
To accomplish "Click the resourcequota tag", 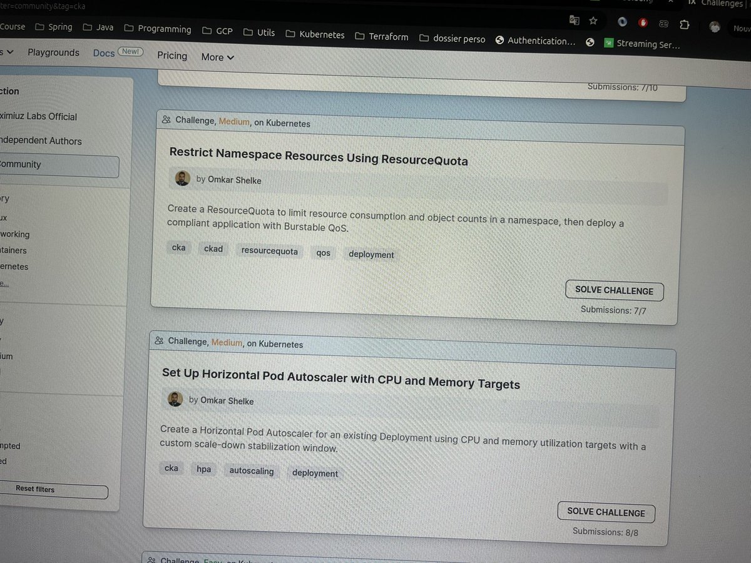I will tap(270, 251).
